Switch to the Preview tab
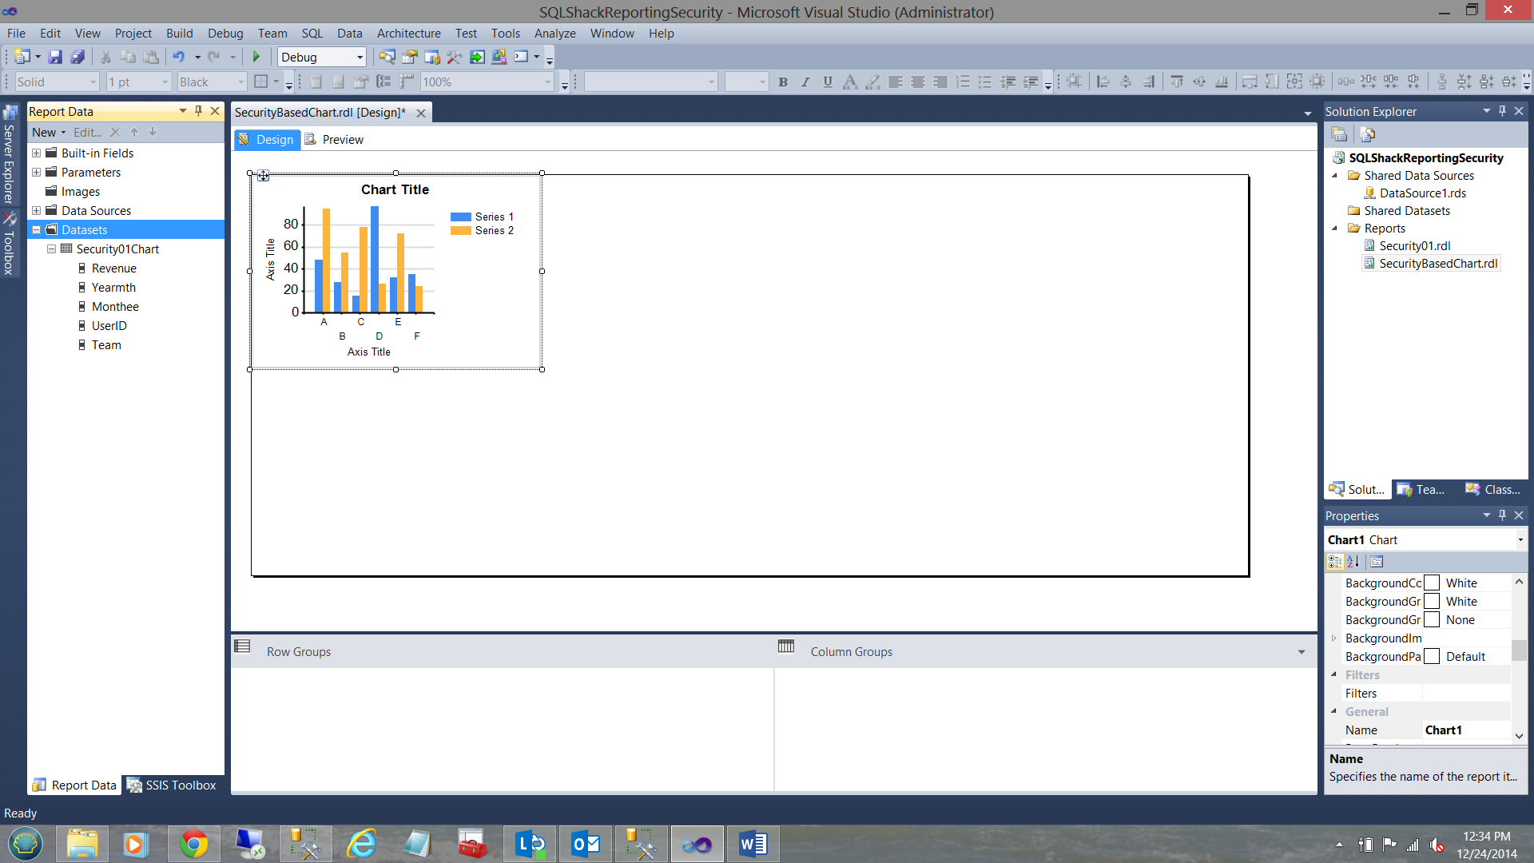Viewport: 1534px width, 863px height. point(342,139)
